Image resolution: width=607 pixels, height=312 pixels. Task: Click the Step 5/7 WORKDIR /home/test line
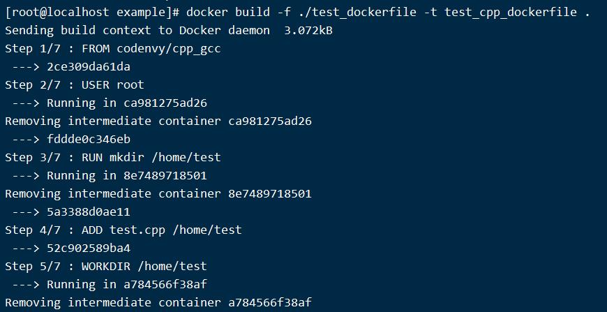point(105,267)
